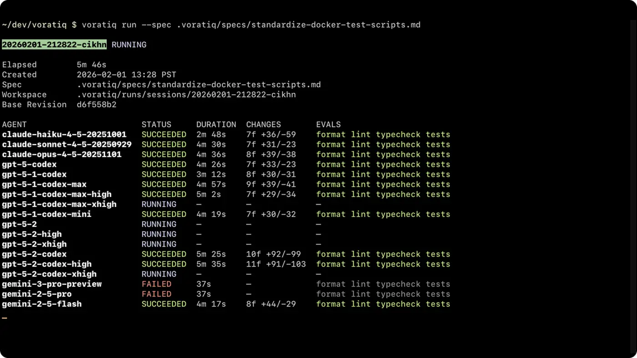Click FAILED status for gemini-2-5-pro

pos(157,294)
